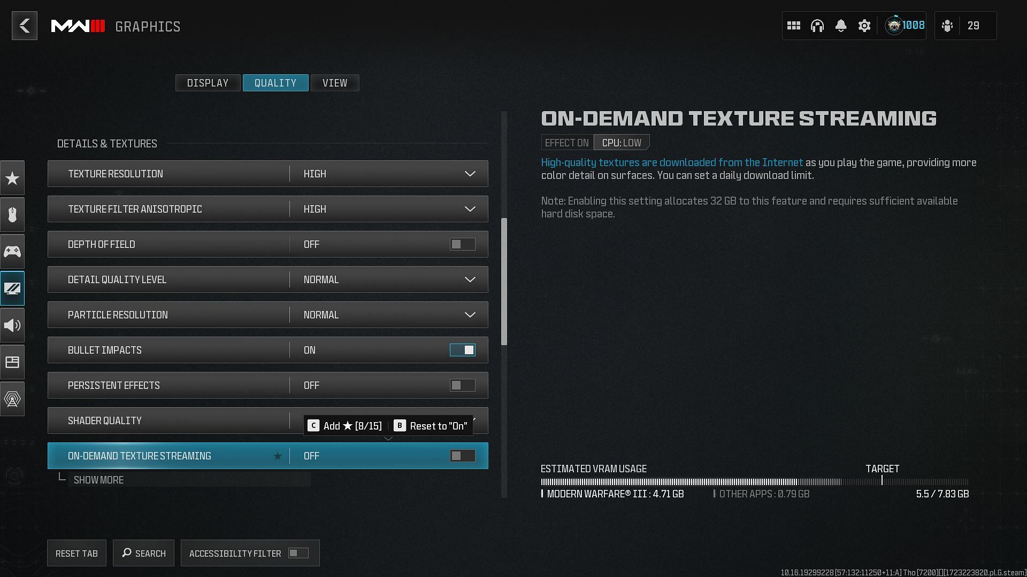
Task: Open the interface/HUD settings icon
Action: pyautogui.click(x=12, y=362)
